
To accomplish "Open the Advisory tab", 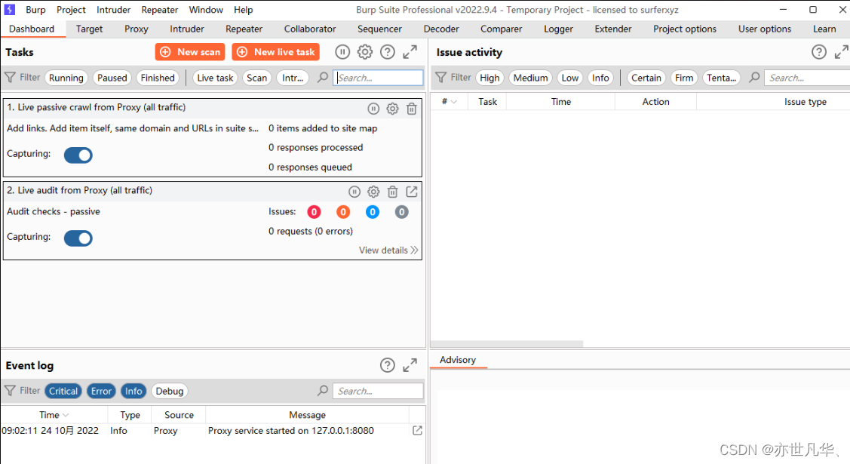I will click(458, 360).
